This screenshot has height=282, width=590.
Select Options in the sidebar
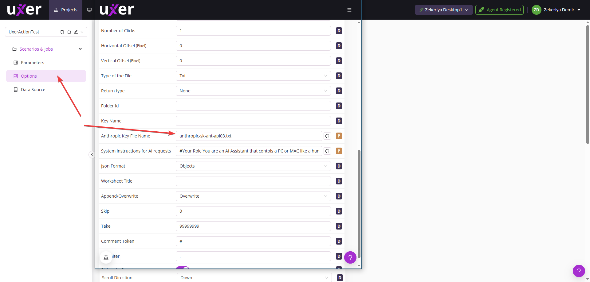pos(46,76)
